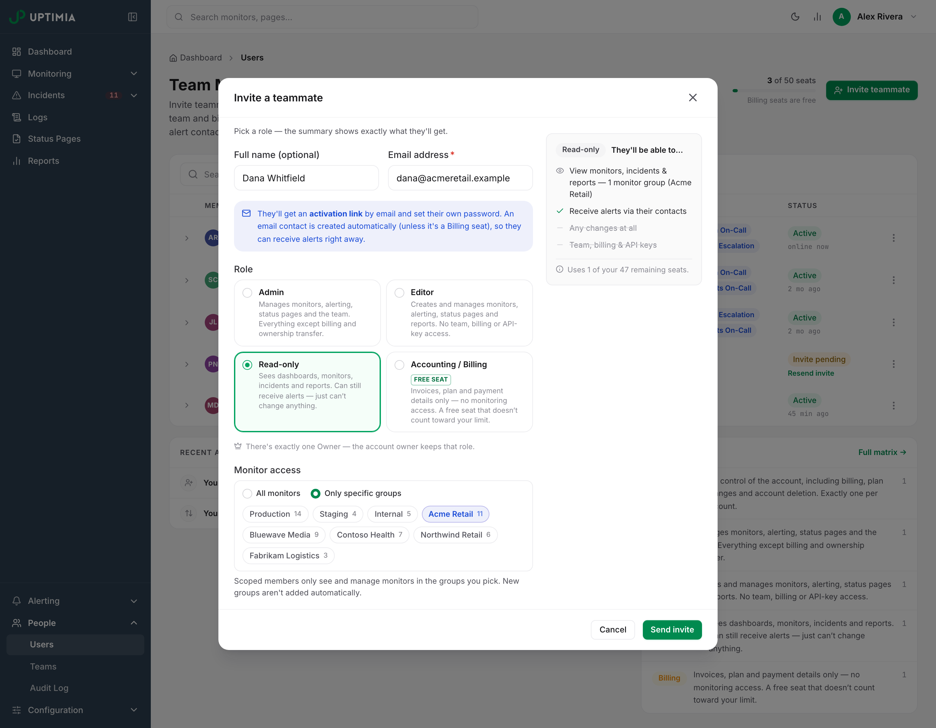
Task: Deselect the Acme Retail group chip
Action: point(455,514)
